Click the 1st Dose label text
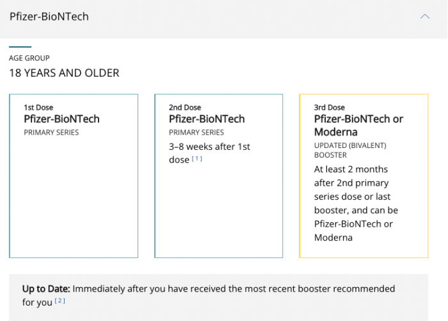Image resolution: width=448 pixels, height=321 pixels. pyautogui.click(x=38, y=108)
